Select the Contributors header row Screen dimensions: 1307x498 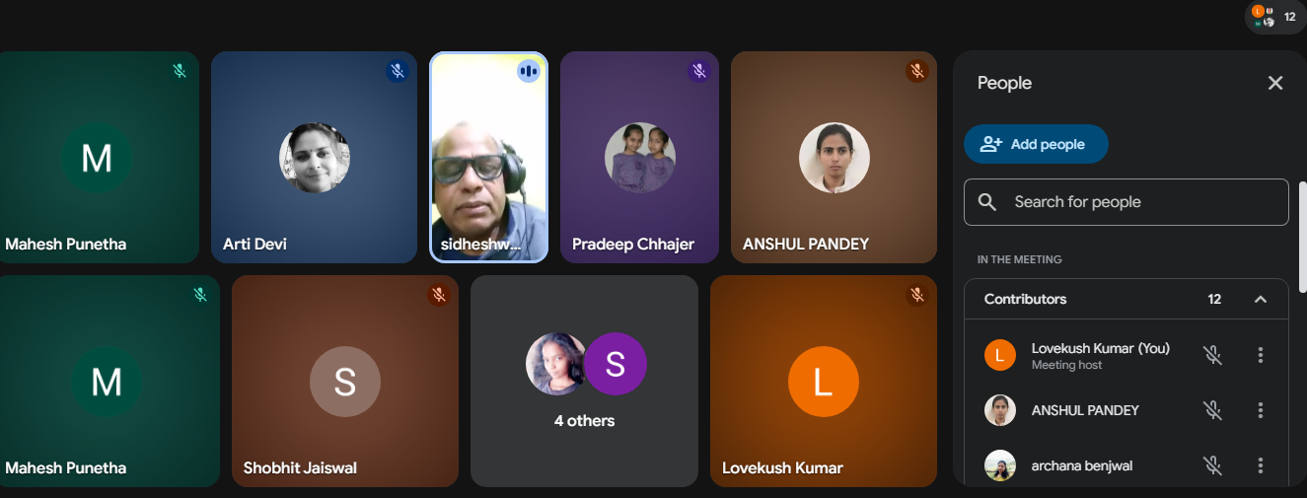(x=1126, y=299)
